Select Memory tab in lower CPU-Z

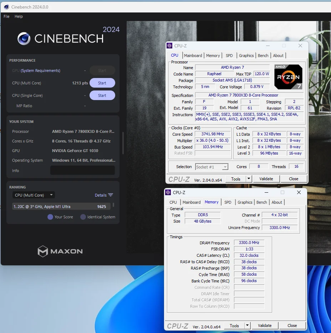[x=212, y=202]
